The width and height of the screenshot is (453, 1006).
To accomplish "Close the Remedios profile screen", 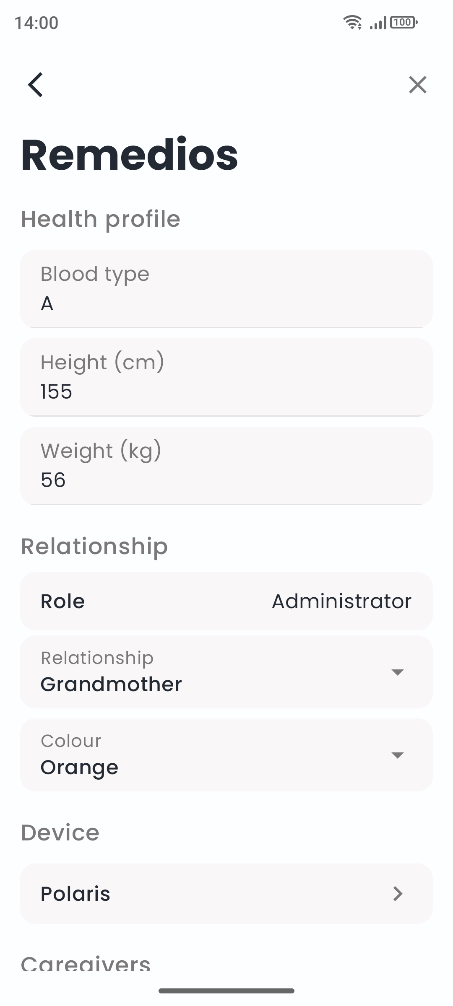I will click(417, 85).
